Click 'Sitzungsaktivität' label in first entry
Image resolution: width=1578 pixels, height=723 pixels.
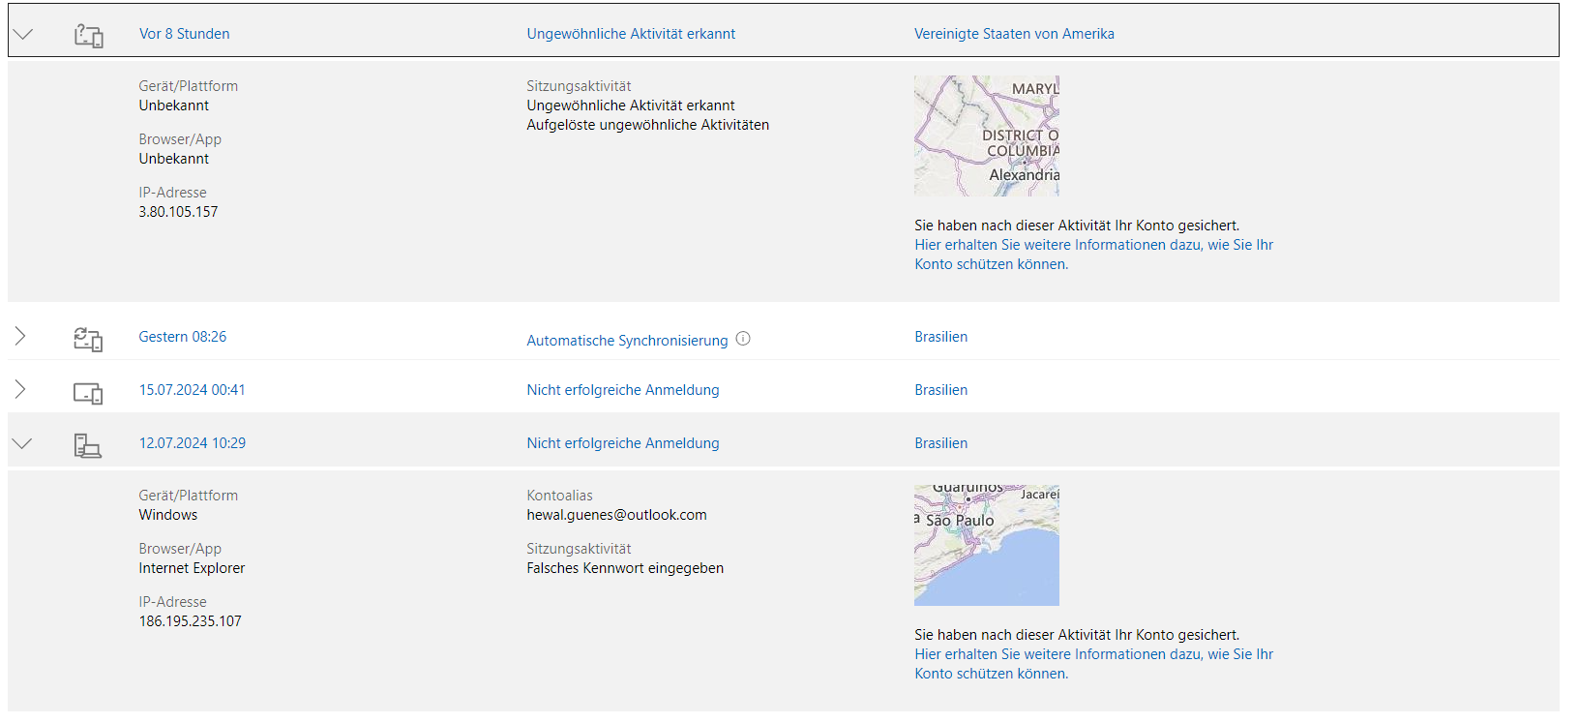[579, 86]
